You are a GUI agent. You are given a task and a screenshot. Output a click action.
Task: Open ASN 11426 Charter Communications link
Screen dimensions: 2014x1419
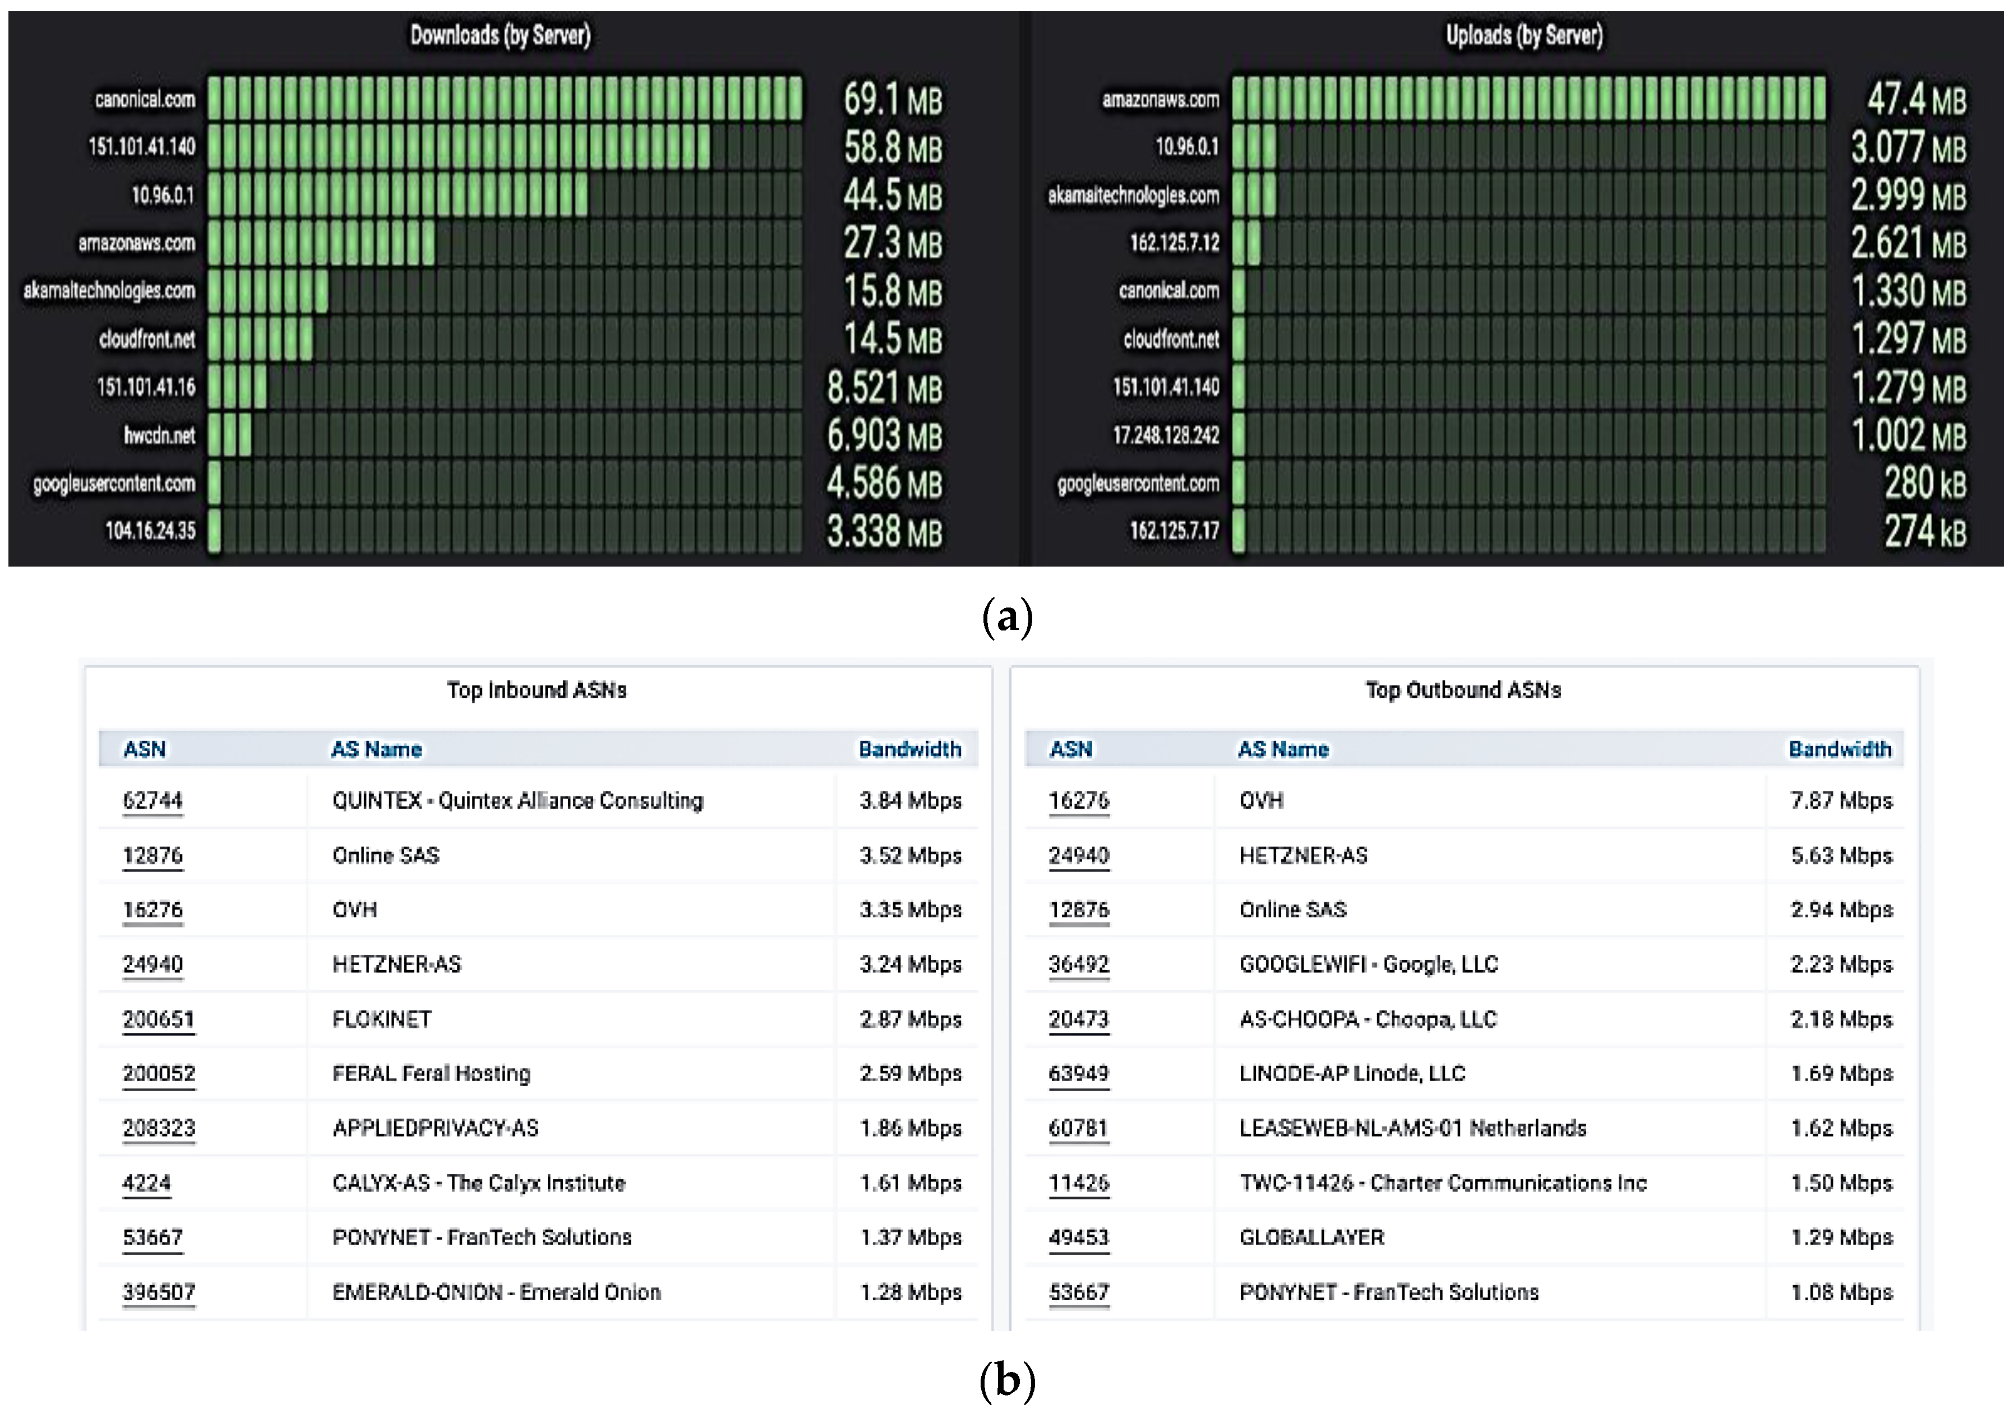1079,1183
